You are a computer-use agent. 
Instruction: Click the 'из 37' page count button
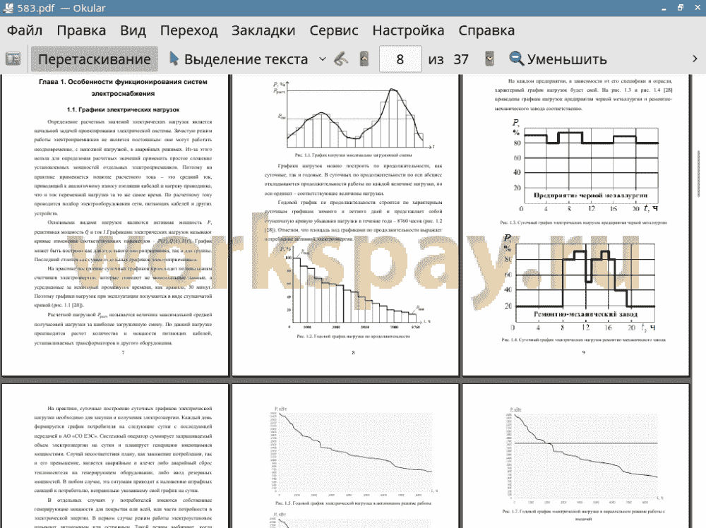(x=448, y=59)
